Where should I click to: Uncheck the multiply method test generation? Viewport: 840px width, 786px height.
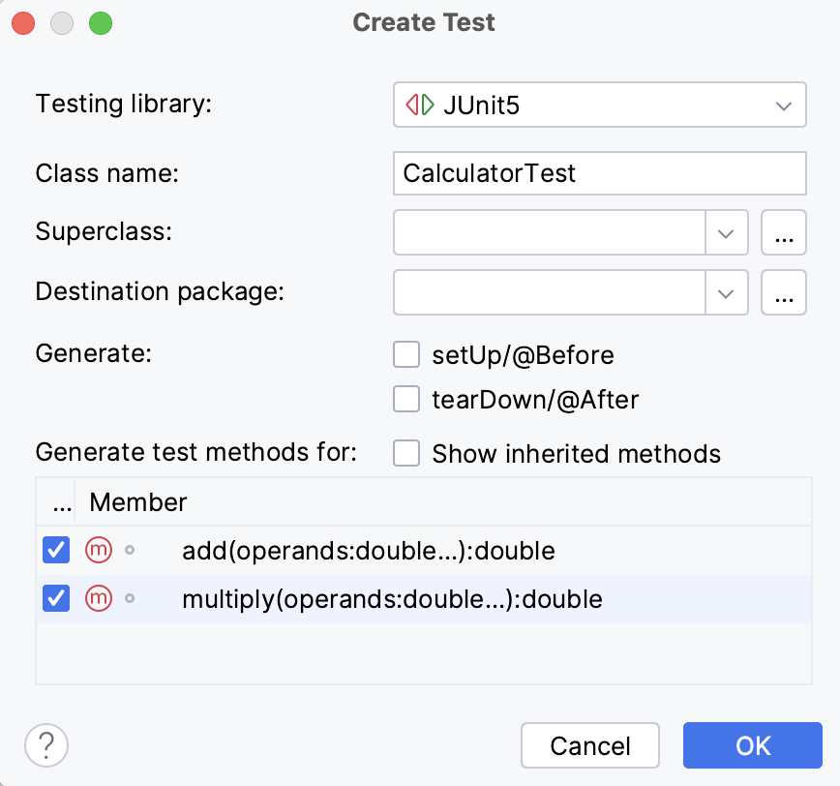[x=55, y=598]
